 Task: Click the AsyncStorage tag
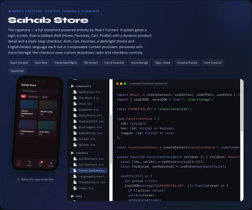coord(140,63)
